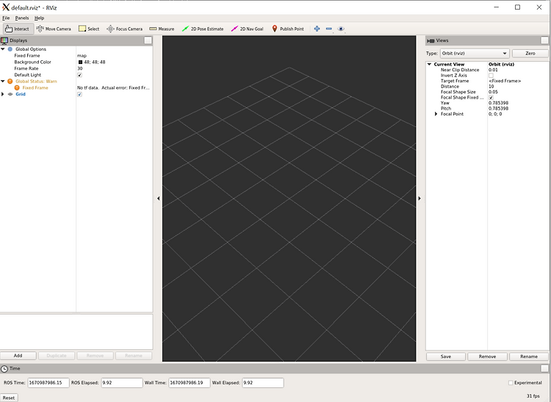The image size is (551, 402).
Task: Click the RViz window title icon
Action: click(6, 7)
